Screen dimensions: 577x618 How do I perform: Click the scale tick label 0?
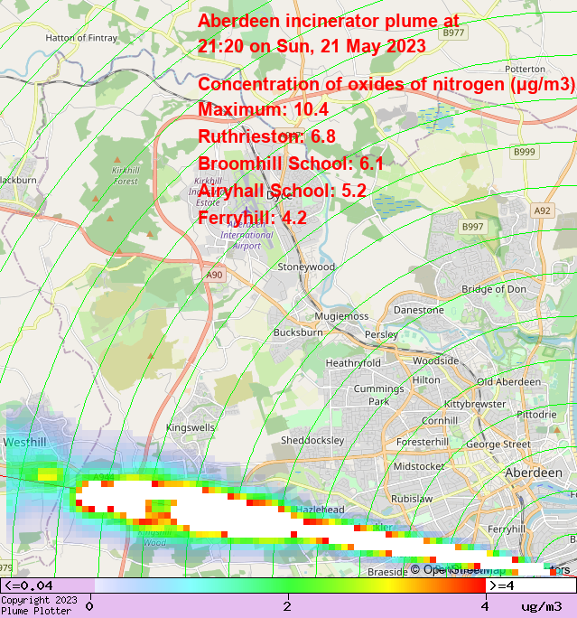click(x=89, y=606)
